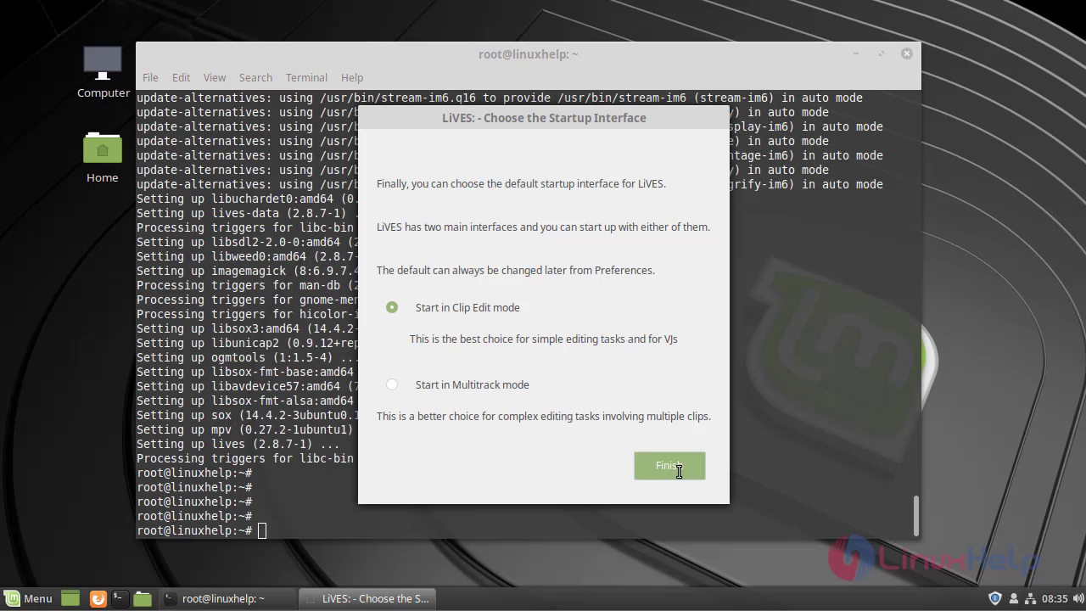Switch to LiVES Choose the Startup taskbar entry
The image size is (1086, 611).
(367, 598)
